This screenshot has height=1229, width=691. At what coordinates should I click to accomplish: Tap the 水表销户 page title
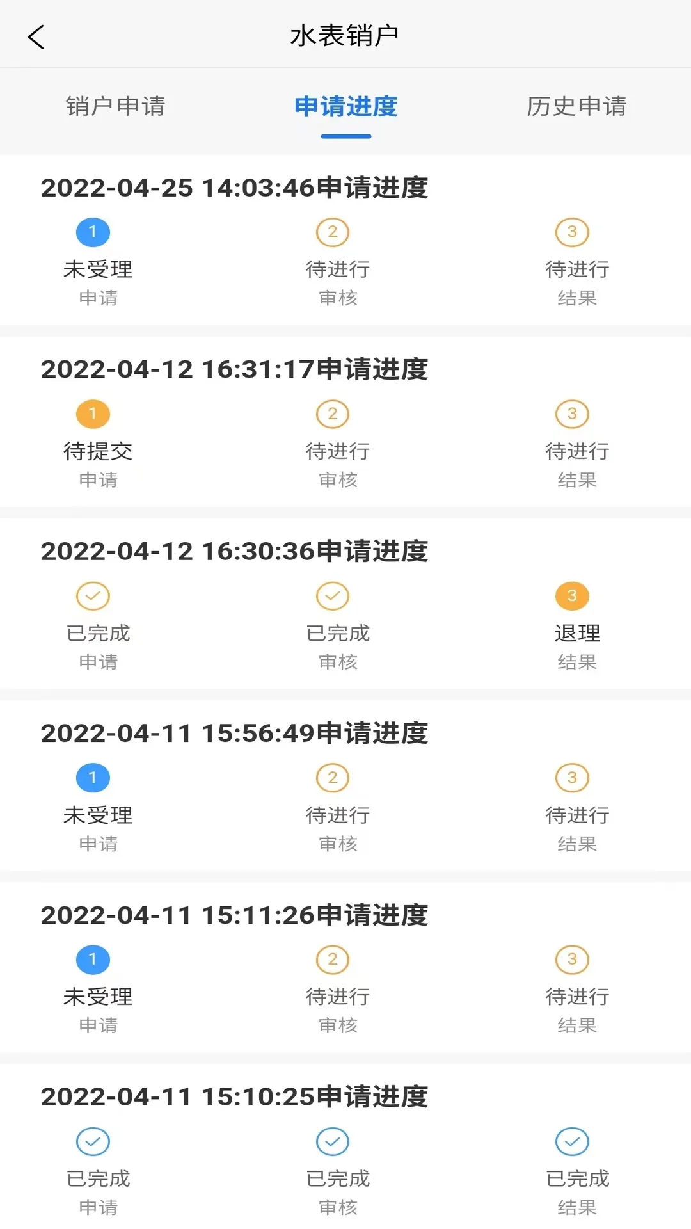345,36
